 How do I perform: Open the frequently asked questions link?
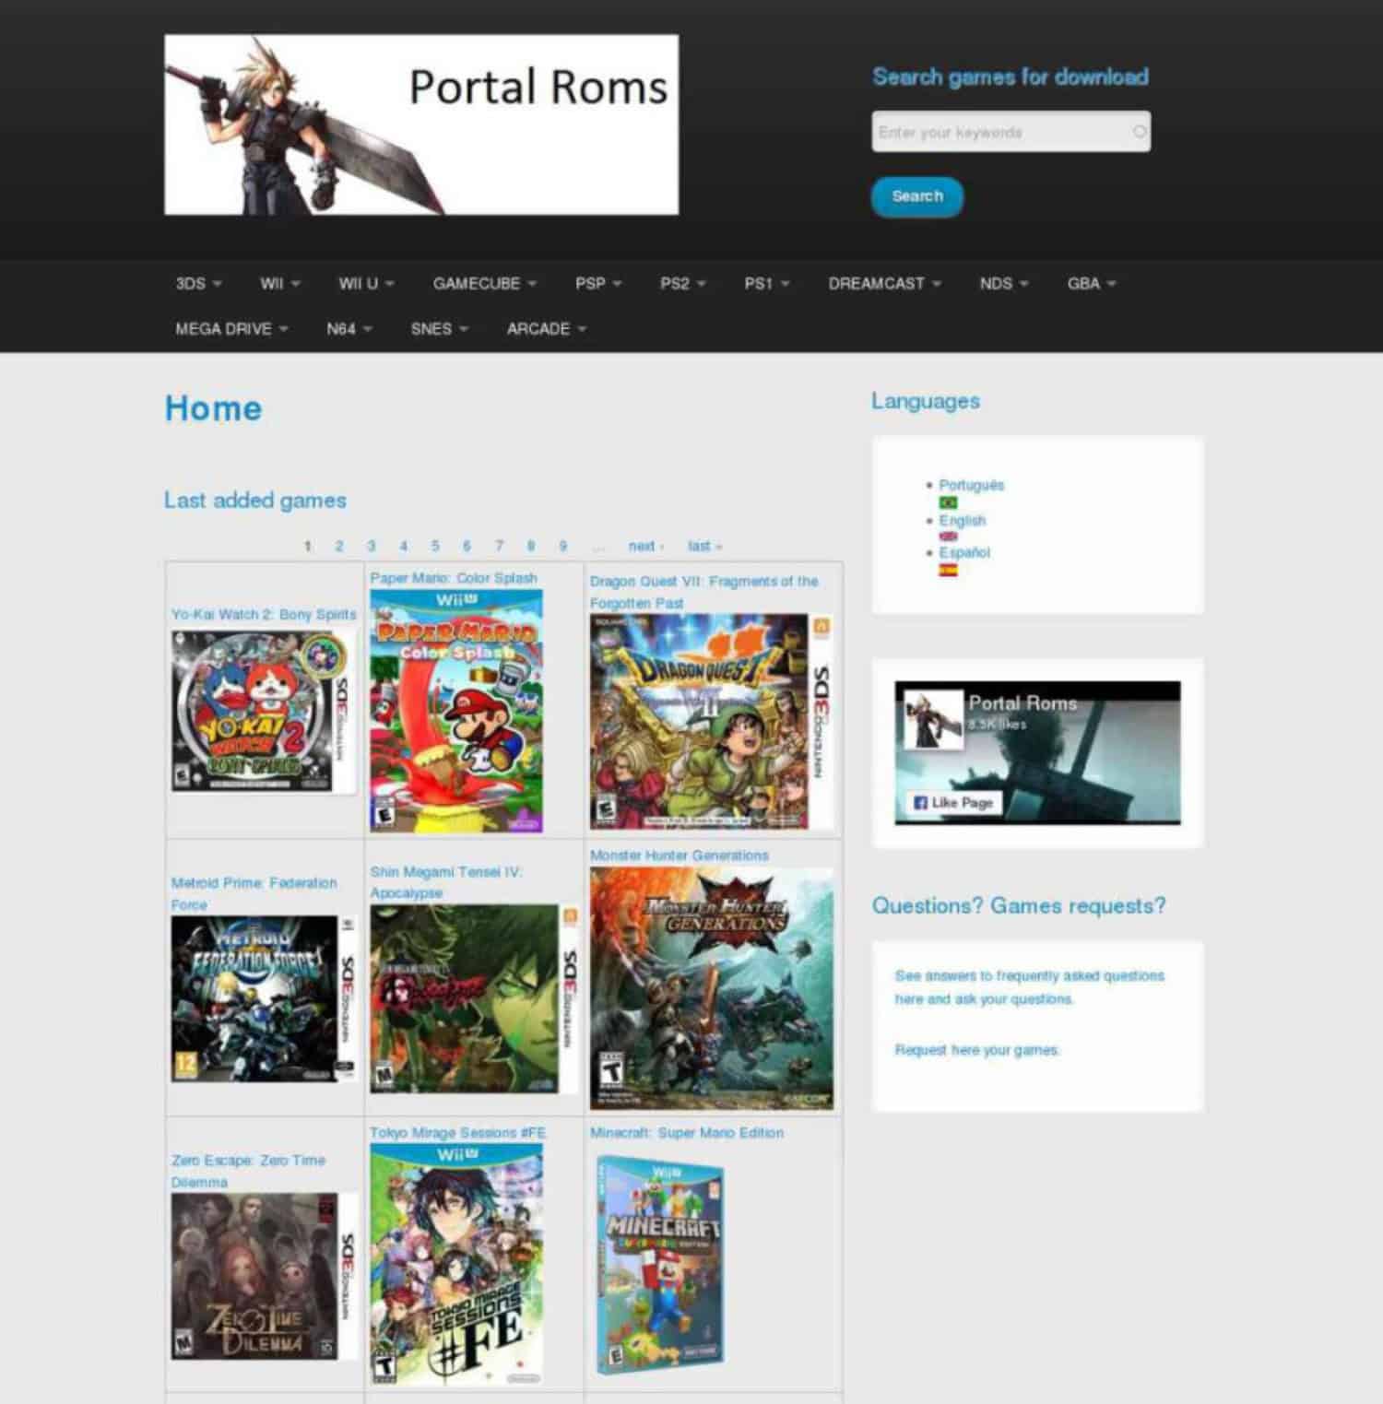coord(1030,987)
